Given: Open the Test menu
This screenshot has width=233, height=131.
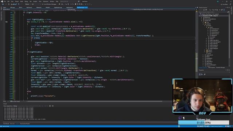Looking at the screenshot, I should (x=31, y=1).
